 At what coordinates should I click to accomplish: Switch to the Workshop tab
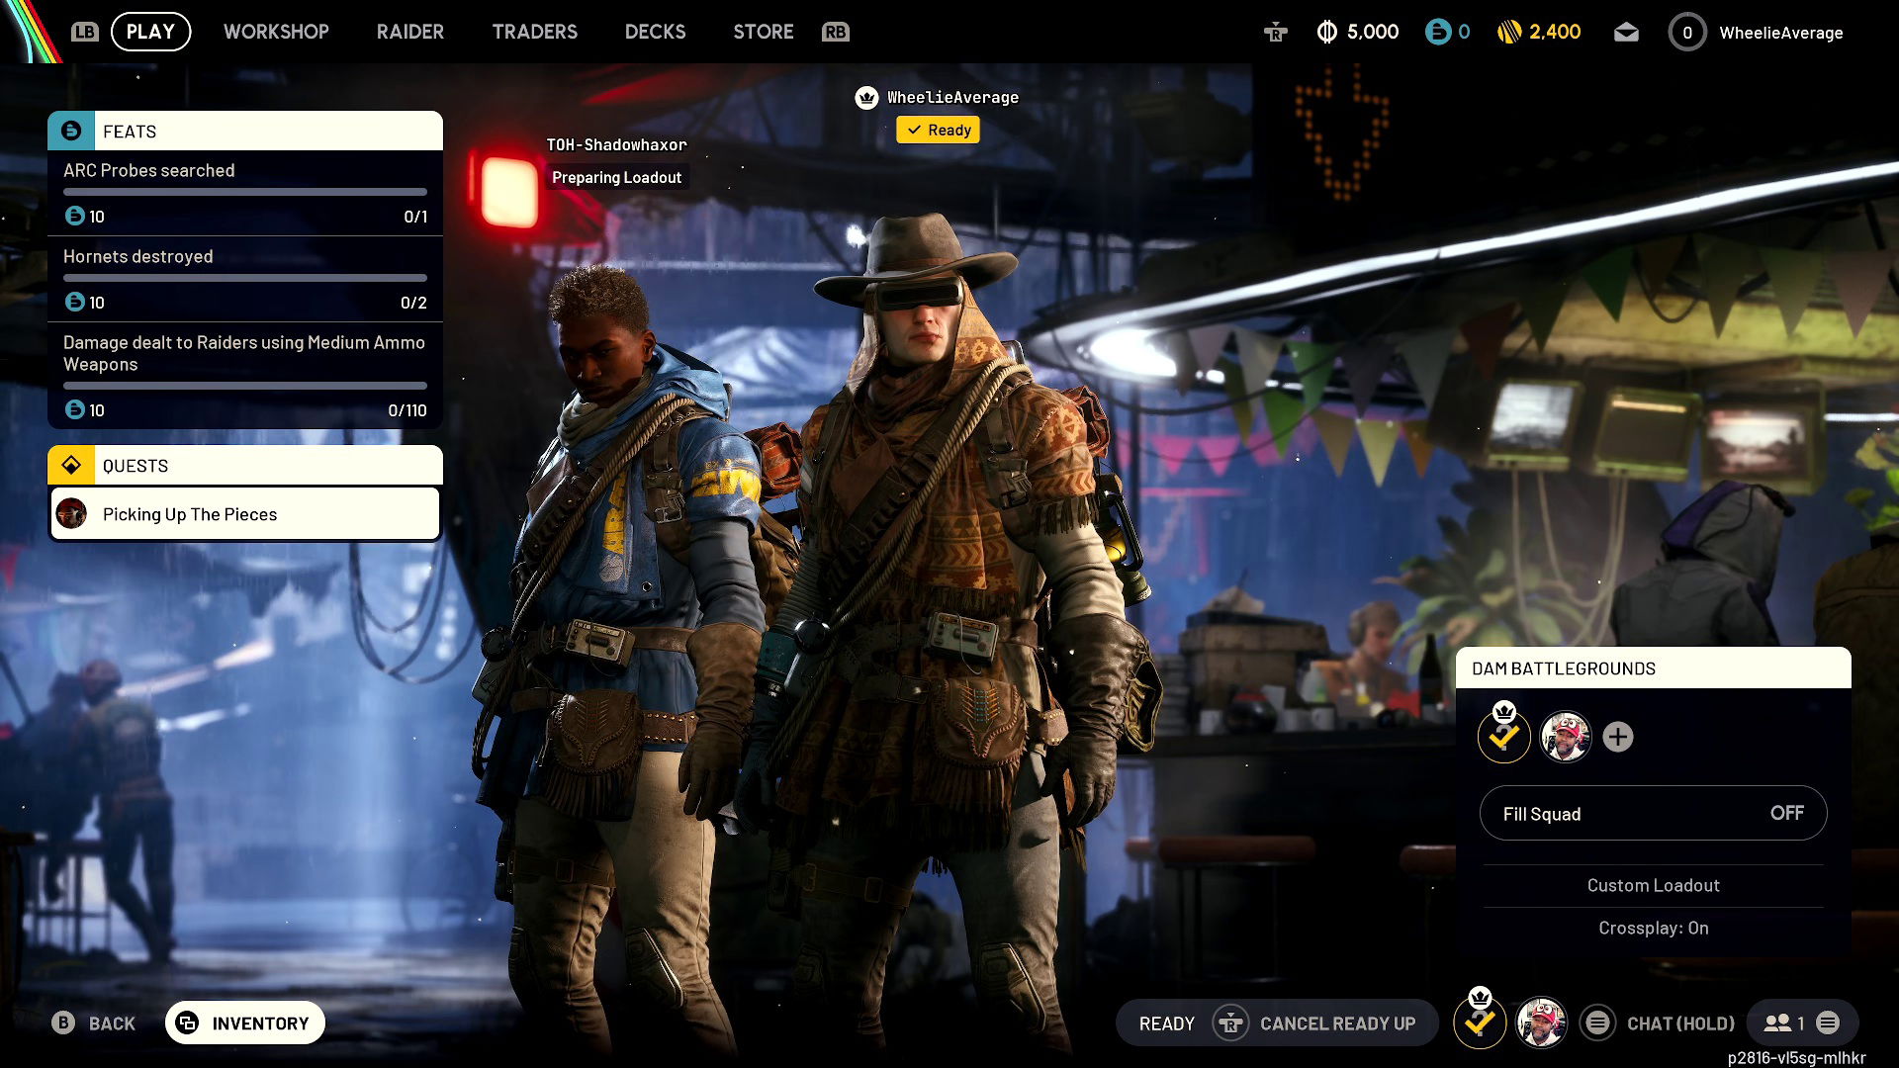tap(276, 32)
